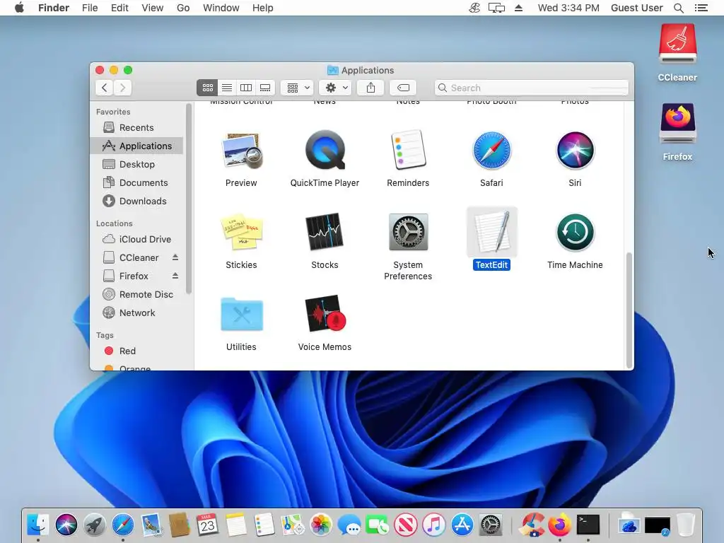Image resolution: width=724 pixels, height=543 pixels.
Task: Select the Reminders app icon
Action: click(408, 151)
